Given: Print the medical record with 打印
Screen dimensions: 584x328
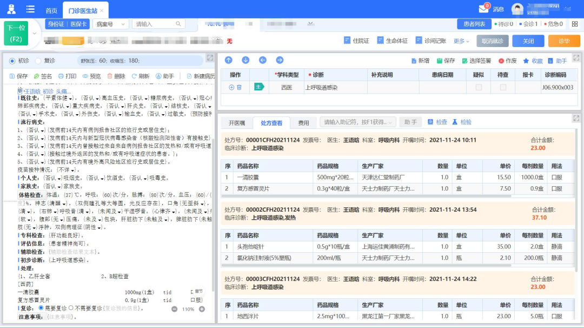Looking at the screenshot, I should 68,76.
